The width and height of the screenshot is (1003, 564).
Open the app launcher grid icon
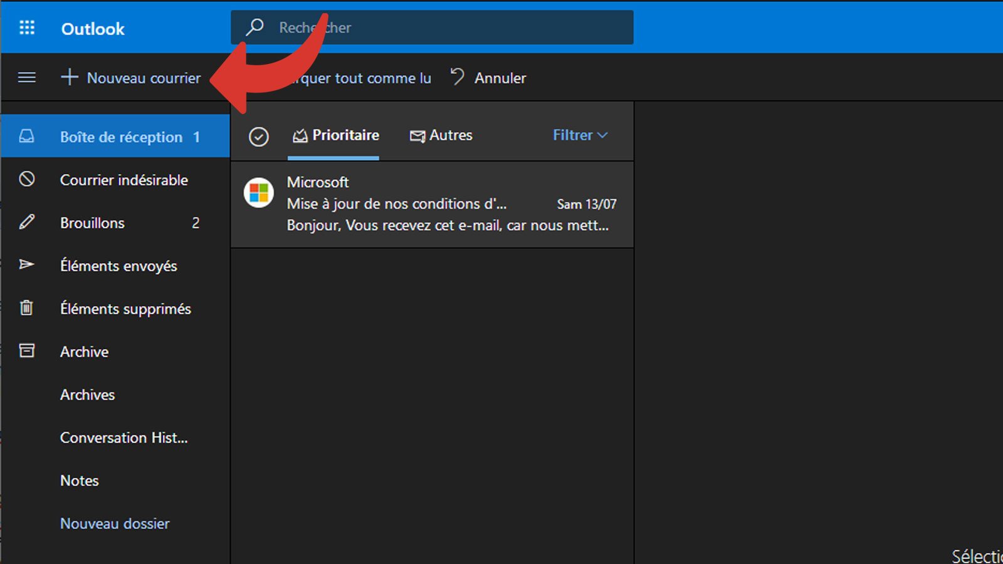tap(26, 28)
